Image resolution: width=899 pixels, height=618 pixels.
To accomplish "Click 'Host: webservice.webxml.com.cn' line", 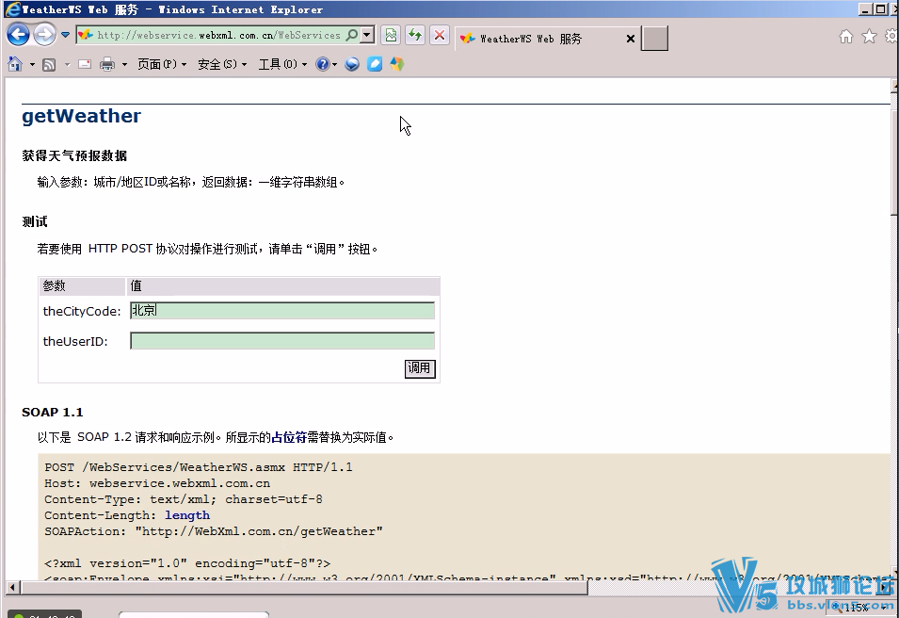I will pos(157,483).
